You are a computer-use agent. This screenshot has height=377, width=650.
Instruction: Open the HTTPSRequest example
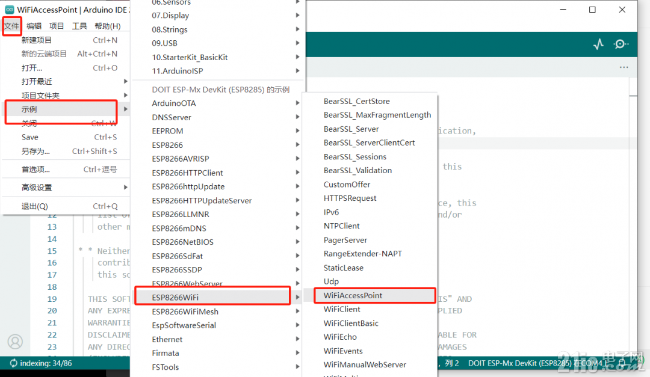(x=370, y=198)
